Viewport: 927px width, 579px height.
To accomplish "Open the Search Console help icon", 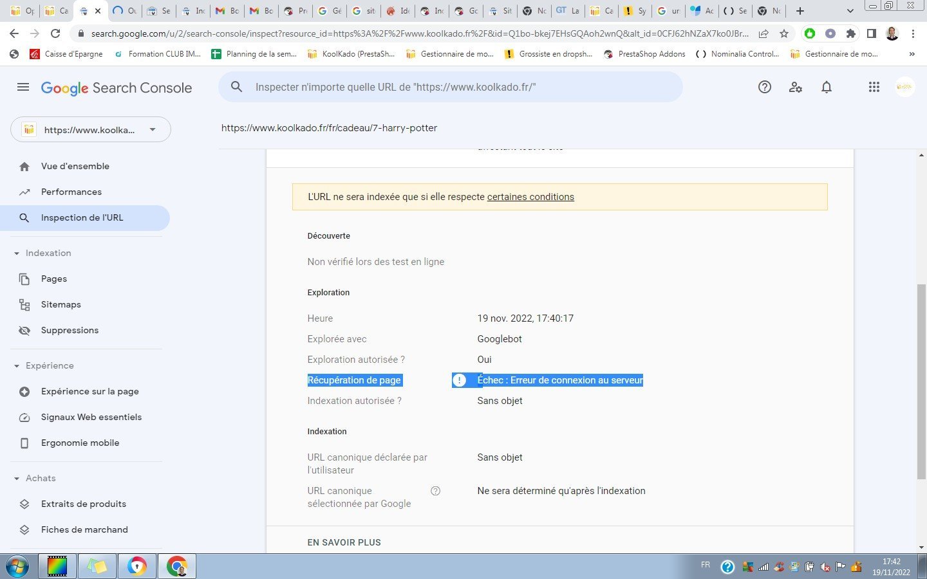I will [765, 87].
